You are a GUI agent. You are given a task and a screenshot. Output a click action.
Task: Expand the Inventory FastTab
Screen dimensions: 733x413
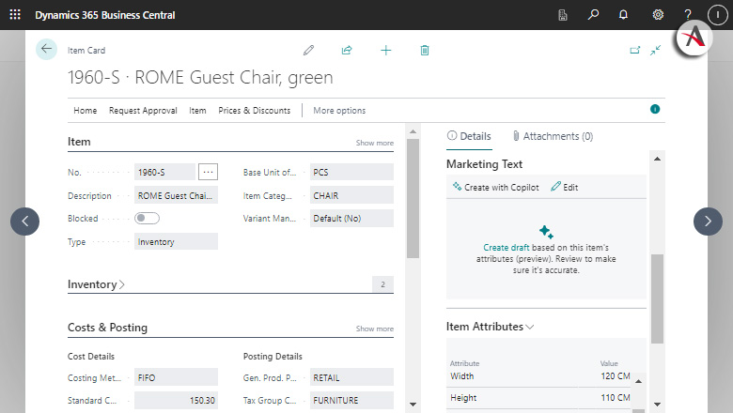point(96,284)
